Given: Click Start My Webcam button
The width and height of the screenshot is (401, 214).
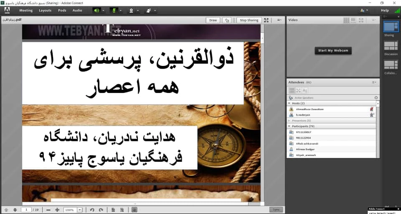Looking at the screenshot, I should [333, 50].
